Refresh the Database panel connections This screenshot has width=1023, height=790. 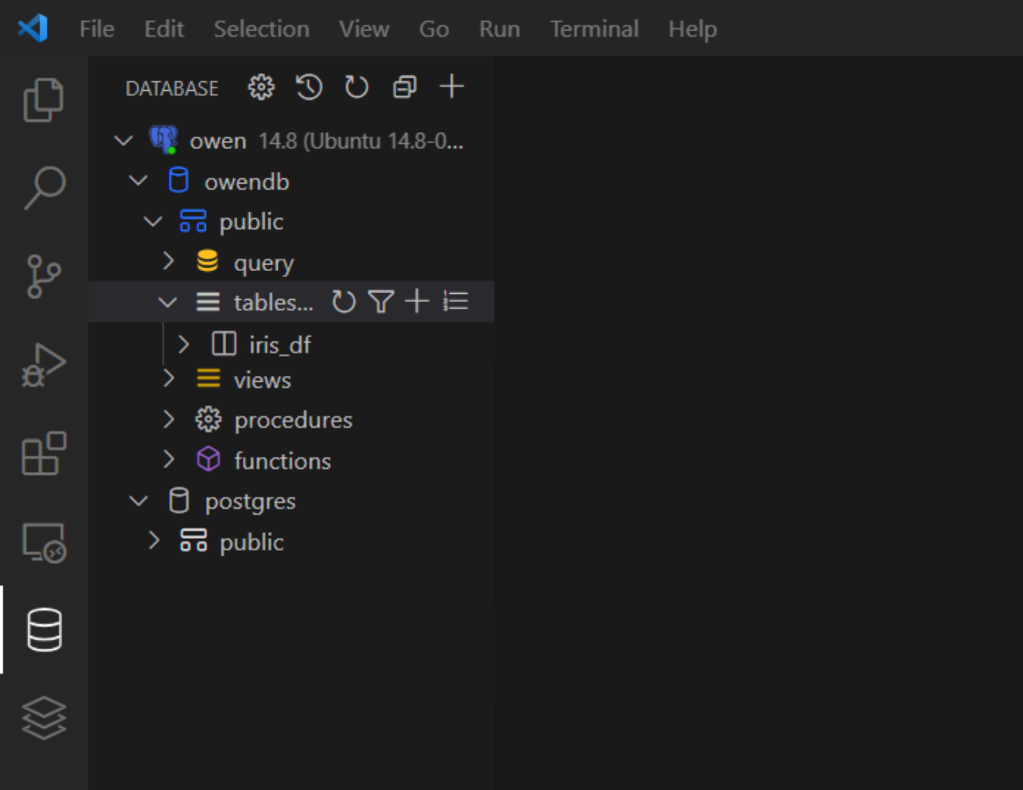point(356,87)
